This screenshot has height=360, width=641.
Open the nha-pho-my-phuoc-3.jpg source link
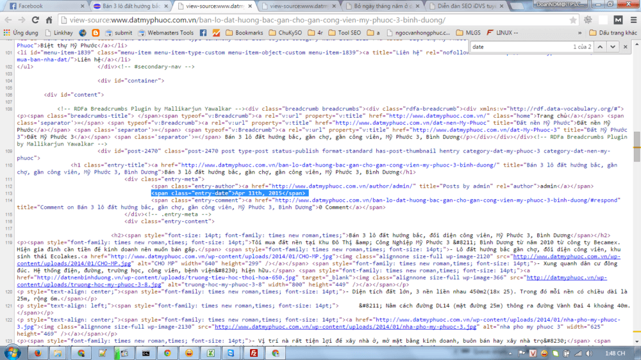tap(345, 327)
